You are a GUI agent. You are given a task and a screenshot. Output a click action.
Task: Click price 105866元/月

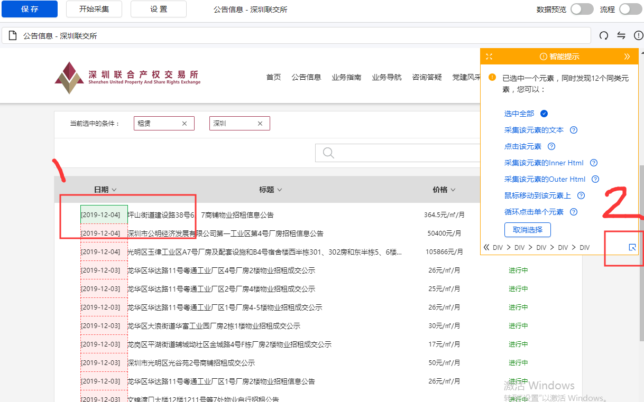[444, 252]
